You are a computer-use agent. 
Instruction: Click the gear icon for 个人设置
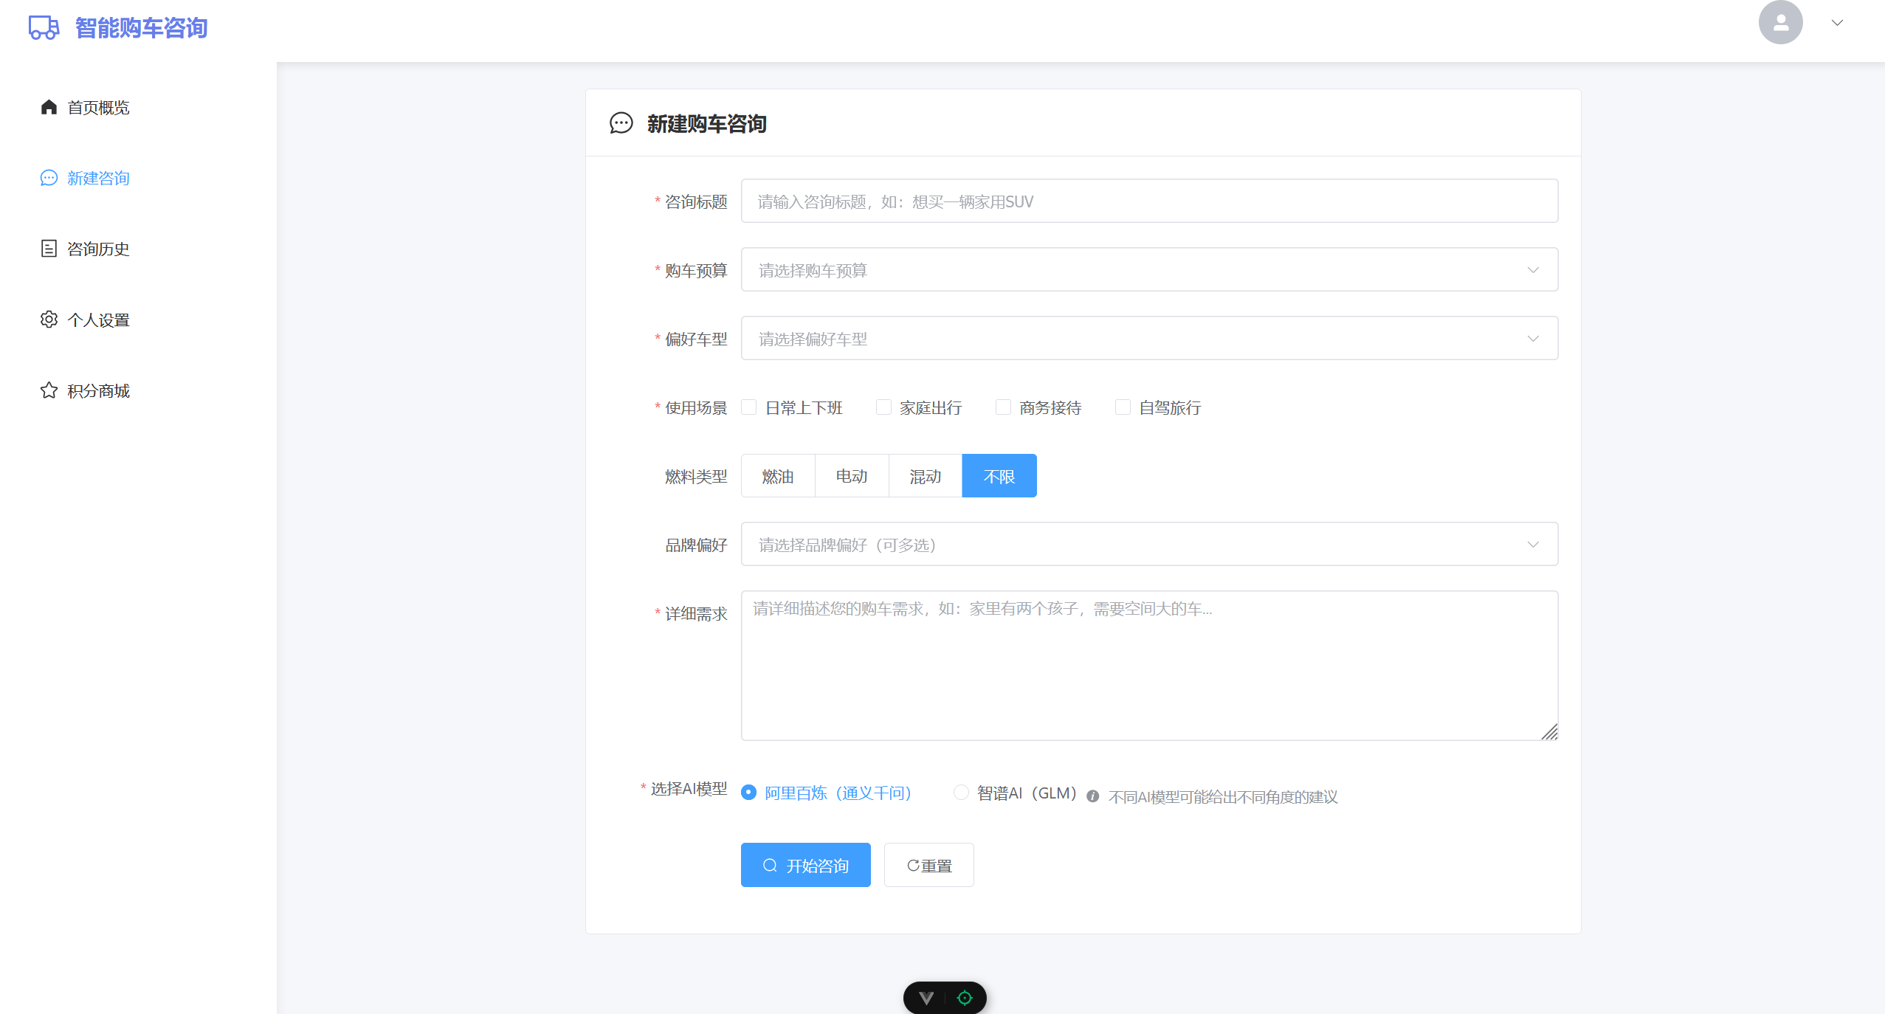coord(49,320)
